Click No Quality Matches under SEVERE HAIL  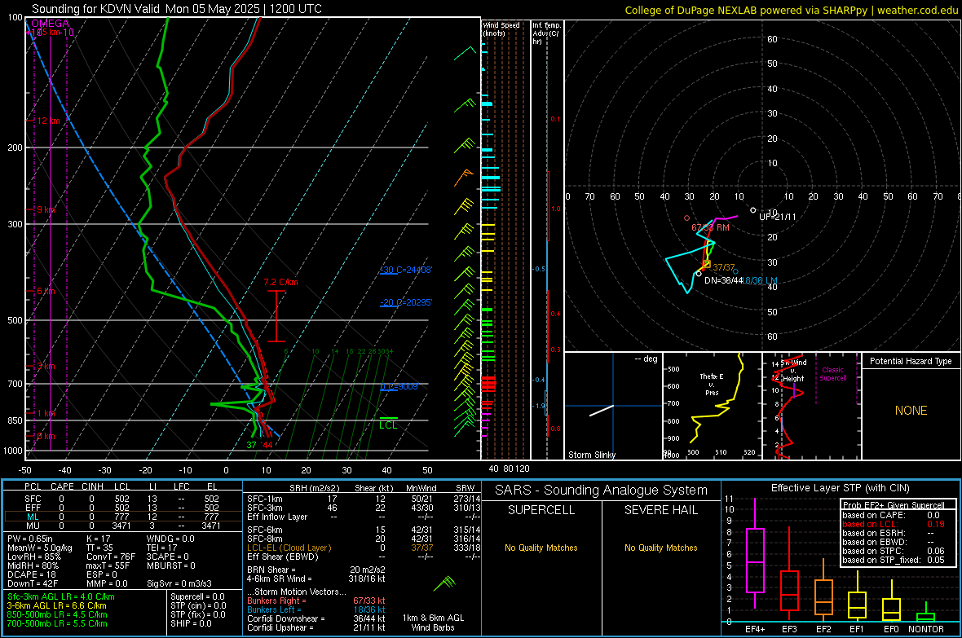(x=660, y=548)
